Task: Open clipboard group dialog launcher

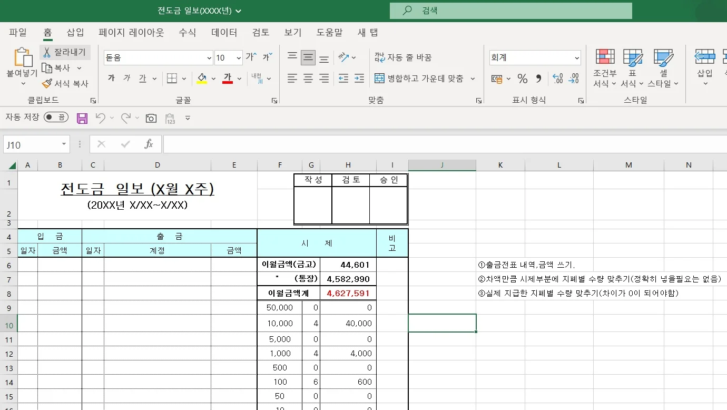Action: tap(93, 100)
